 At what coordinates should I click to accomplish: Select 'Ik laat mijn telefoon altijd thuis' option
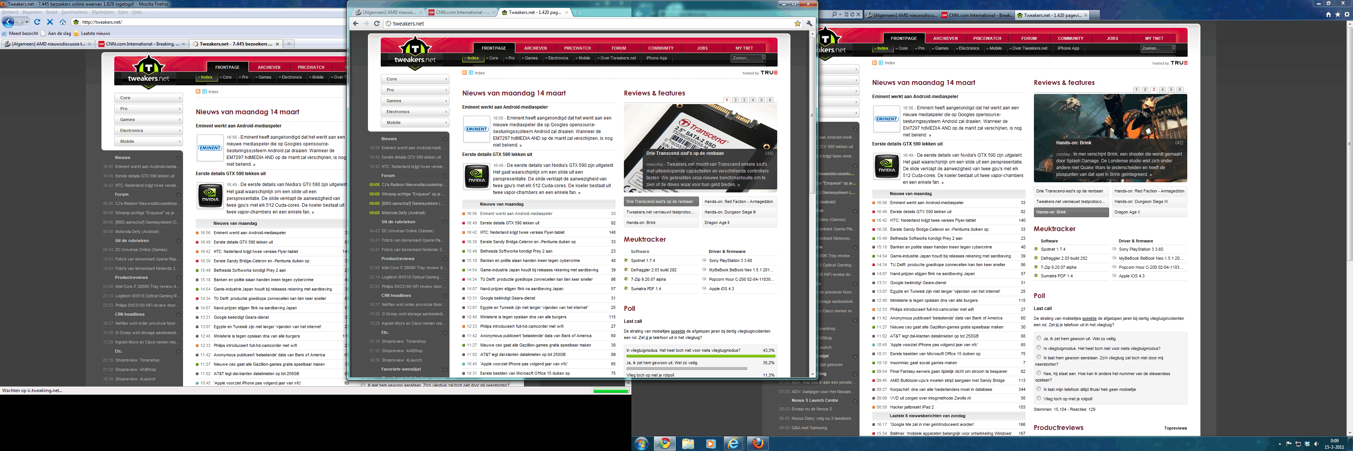coord(1038,389)
